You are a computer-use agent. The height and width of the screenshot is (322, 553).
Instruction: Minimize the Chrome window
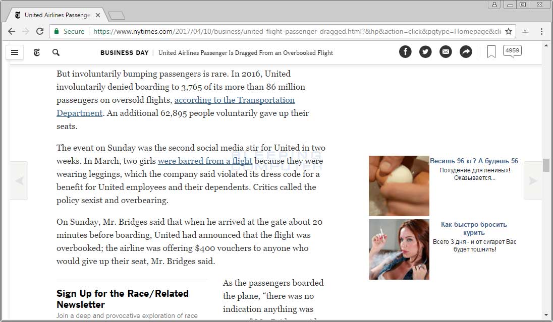tap(510, 5)
